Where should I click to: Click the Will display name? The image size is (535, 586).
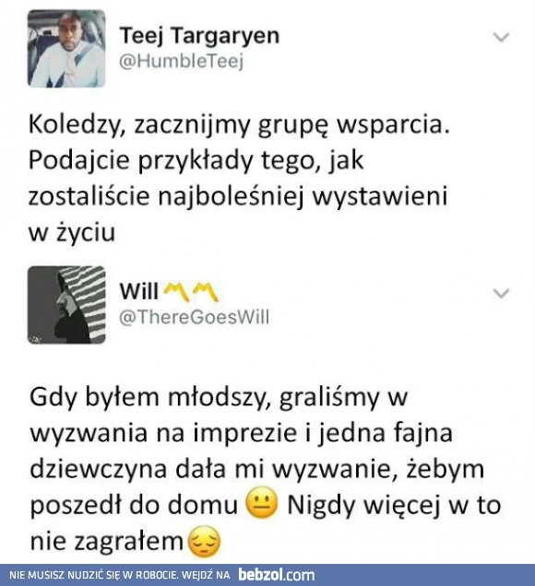pos(139,291)
